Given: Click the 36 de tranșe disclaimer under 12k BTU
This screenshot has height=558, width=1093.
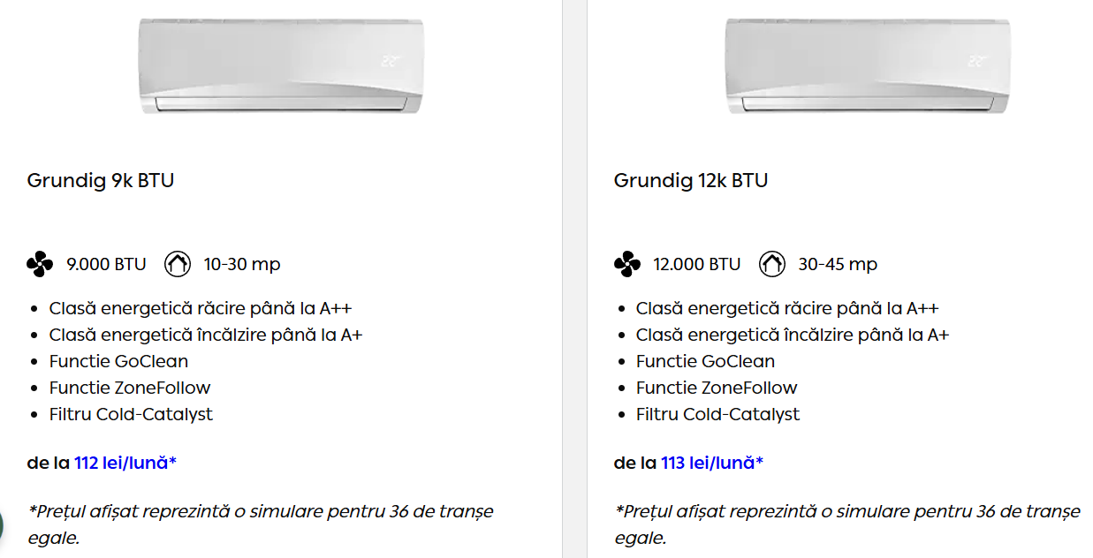Looking at the screenshot, I should pyautogui.click(x=846, y=524).
